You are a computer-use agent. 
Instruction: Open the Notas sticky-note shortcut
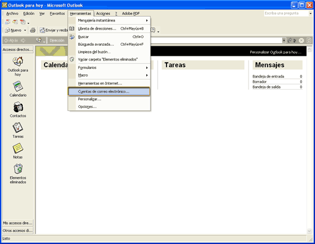coord(18,151)
